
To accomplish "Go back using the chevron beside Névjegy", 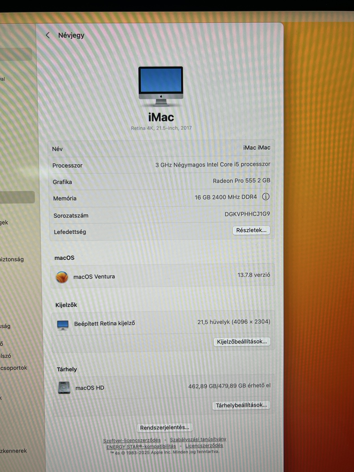I will 48,35.
